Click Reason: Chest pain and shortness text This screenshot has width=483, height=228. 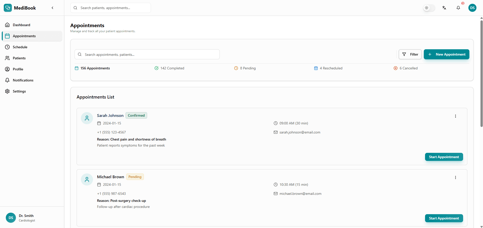(x=132, y=139)
